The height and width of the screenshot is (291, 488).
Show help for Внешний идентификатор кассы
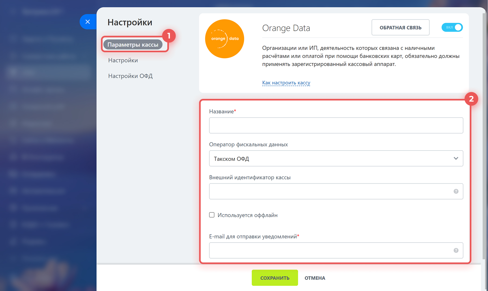(x=456, y=191)
